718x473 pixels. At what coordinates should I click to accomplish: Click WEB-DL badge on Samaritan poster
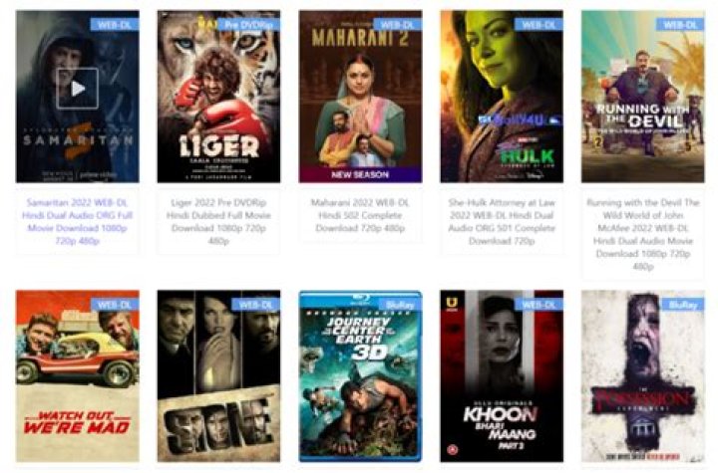(x=115, y=24)
